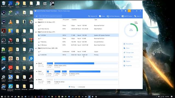Click Change Label in the right panel

pos(131,53)
